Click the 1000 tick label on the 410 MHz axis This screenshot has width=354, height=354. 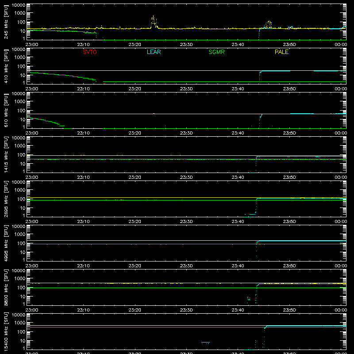pos(20,58)
